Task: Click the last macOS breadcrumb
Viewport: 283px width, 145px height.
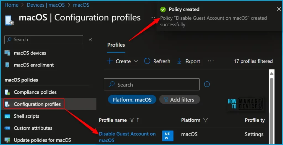Action: click(81, 5)
